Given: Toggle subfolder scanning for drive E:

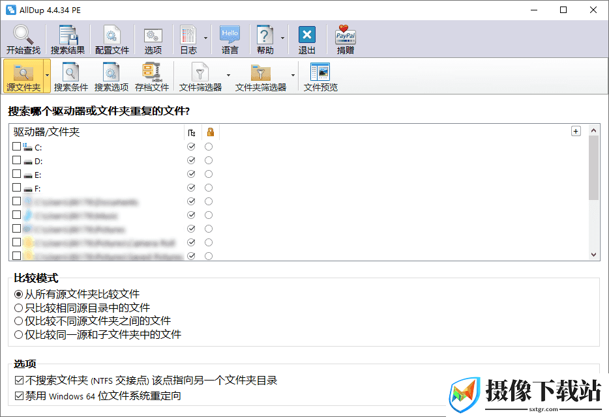Looking at the screenshot, I should pos(191,174).
